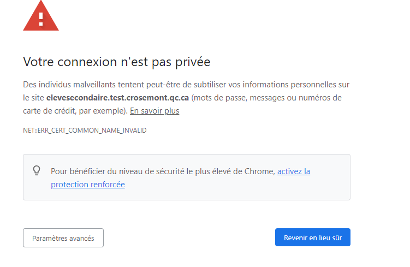Image resolution: width=410 pixels, height=267 pixels.
Task: Click the 'Votre connexion n'est pas privée' heading
Action: [x=116, y=62]
